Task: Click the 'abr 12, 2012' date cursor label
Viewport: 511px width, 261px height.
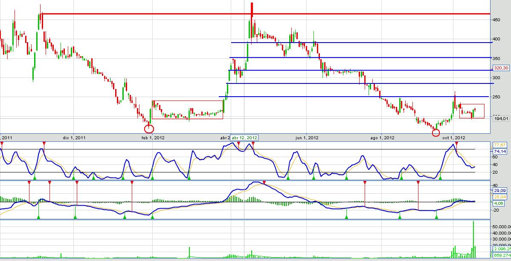Action: [244, 138]
